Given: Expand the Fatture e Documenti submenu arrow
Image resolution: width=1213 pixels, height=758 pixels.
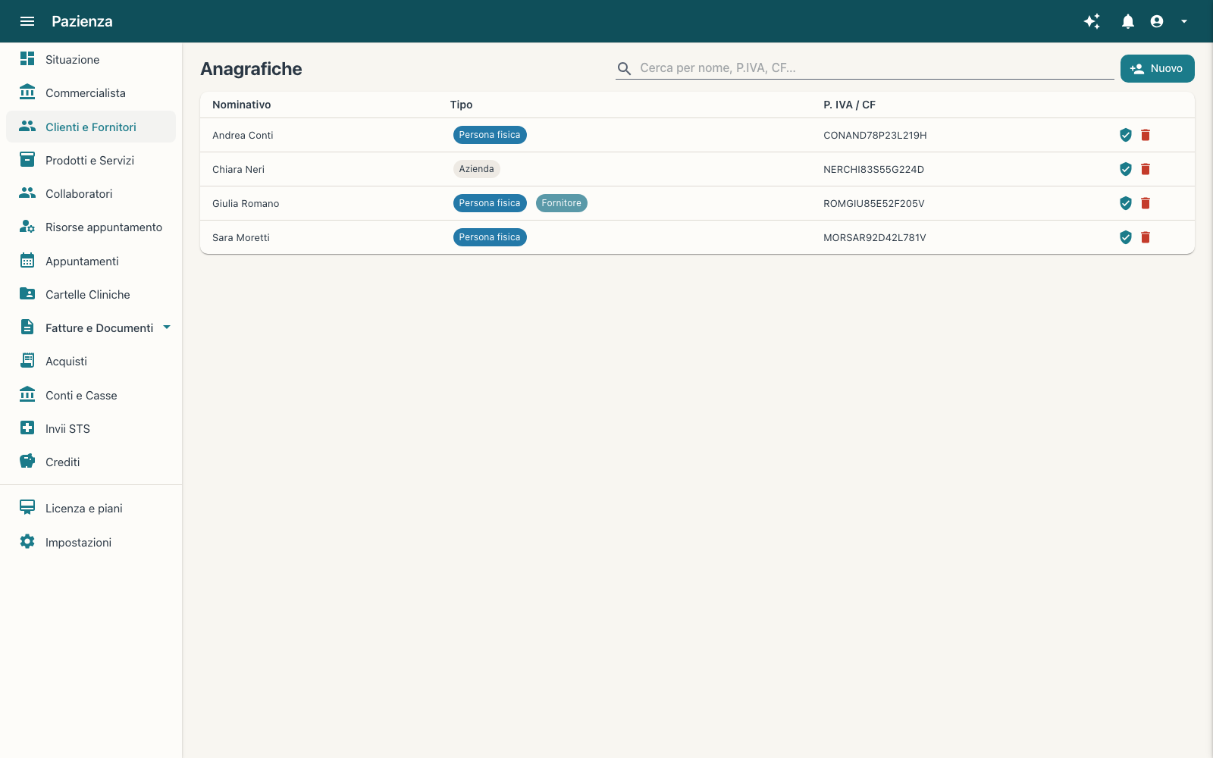Looking at the screenshot, I should [x=167, y=327].
